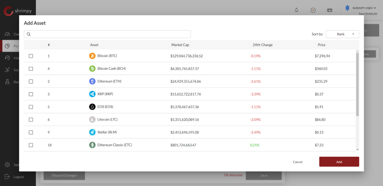Select the EOS (EOS) row checkbox
This screenshot has height=186, width=383.
31,107
